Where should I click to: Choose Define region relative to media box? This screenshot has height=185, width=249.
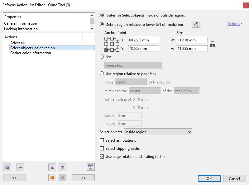(102, 24)
